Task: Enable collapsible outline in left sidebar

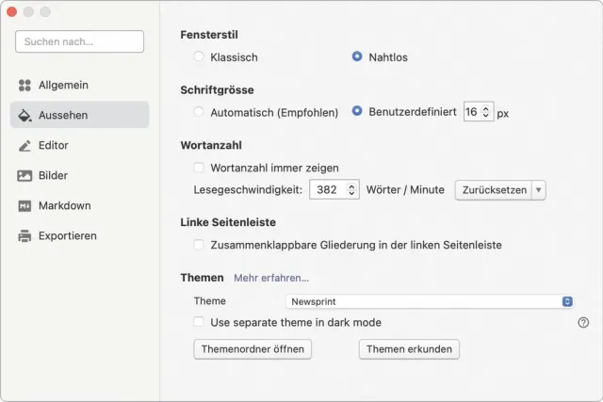Action: (x=199, y=245)
